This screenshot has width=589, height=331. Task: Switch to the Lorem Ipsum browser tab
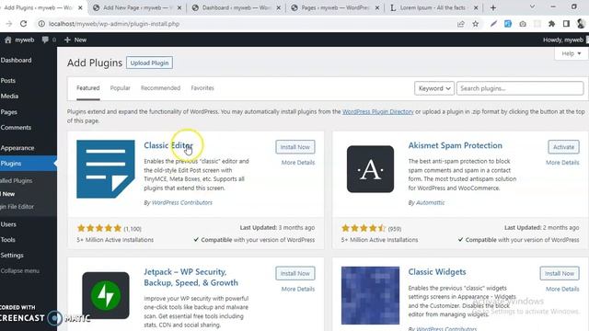433,7
